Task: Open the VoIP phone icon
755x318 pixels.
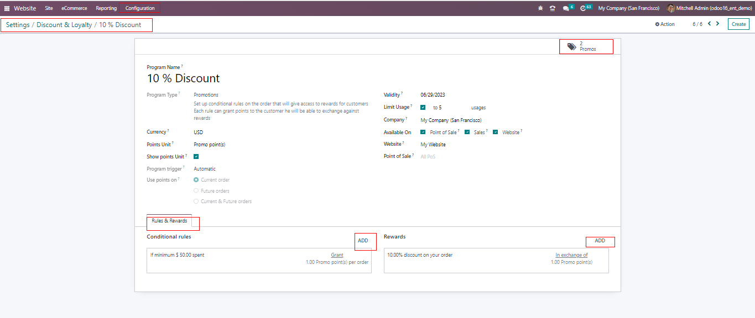Action: click(x=552, y=8)
